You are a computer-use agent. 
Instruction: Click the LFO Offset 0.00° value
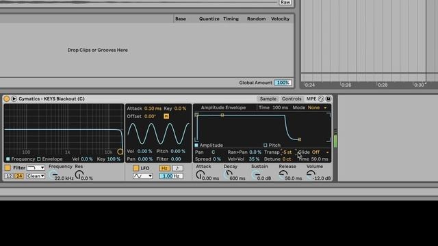(x=151, y=116)
